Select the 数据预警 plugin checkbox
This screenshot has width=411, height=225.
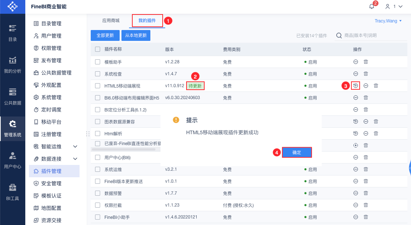click(98, 193)
